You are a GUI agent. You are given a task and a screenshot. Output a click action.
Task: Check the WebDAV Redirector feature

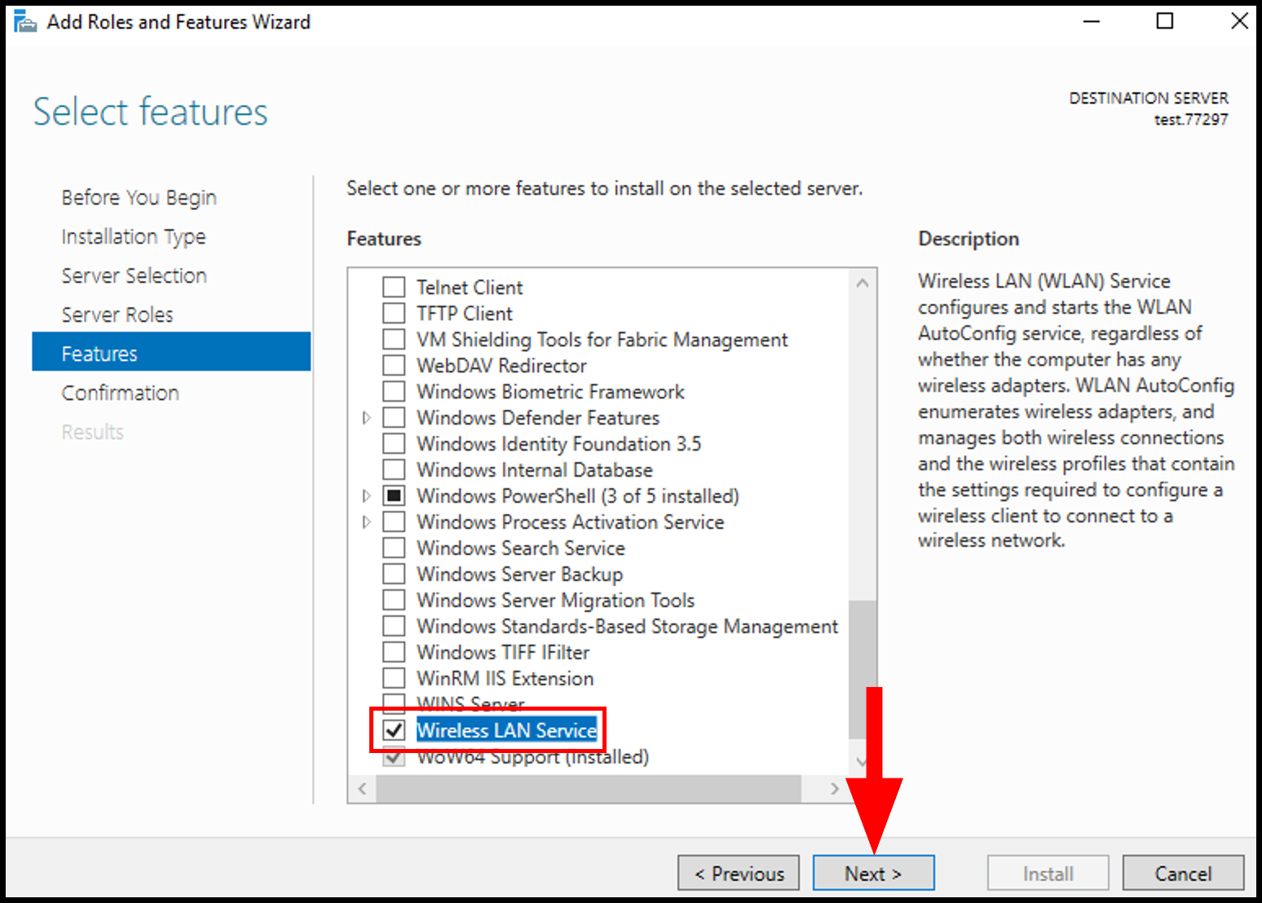tap(394, 365)
